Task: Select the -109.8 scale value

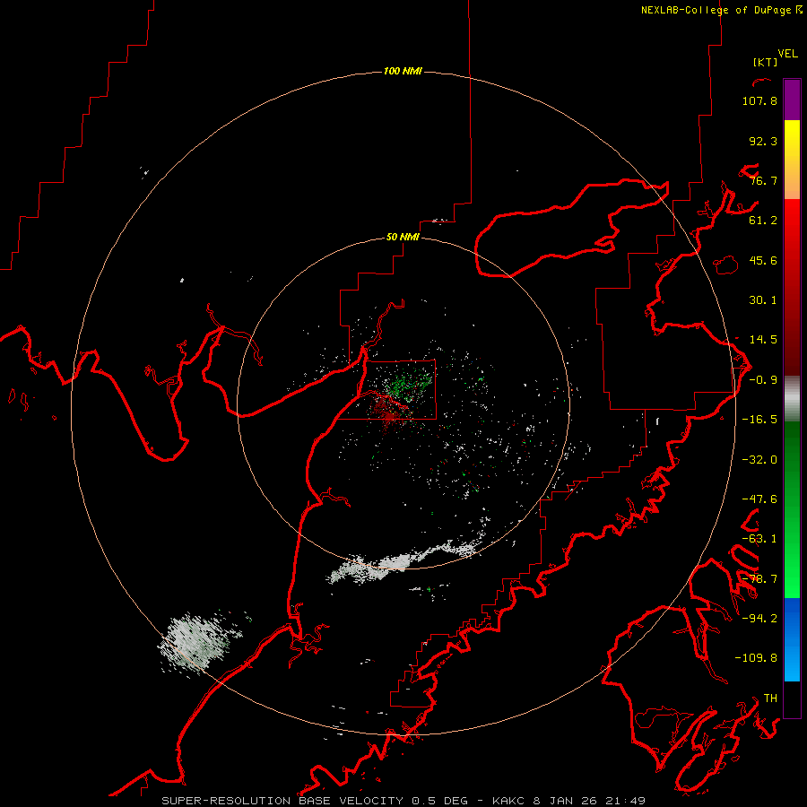Action: click(x=756, y=658)
